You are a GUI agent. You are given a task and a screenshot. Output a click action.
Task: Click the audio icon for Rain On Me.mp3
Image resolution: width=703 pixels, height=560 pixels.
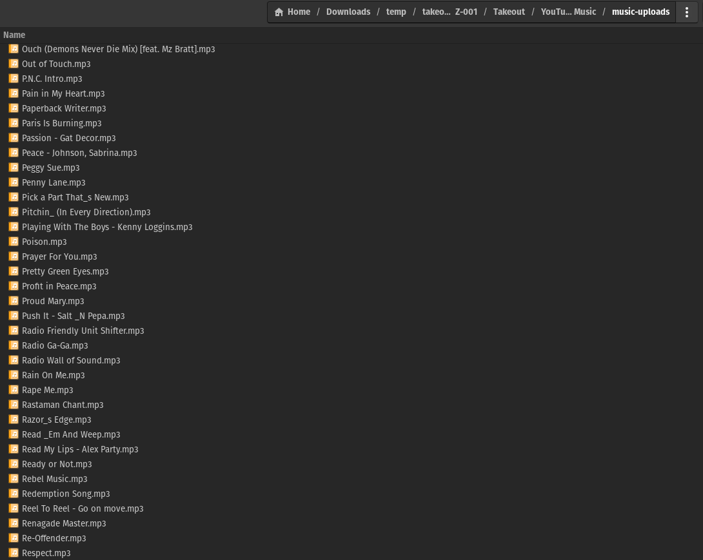(14, 374)
